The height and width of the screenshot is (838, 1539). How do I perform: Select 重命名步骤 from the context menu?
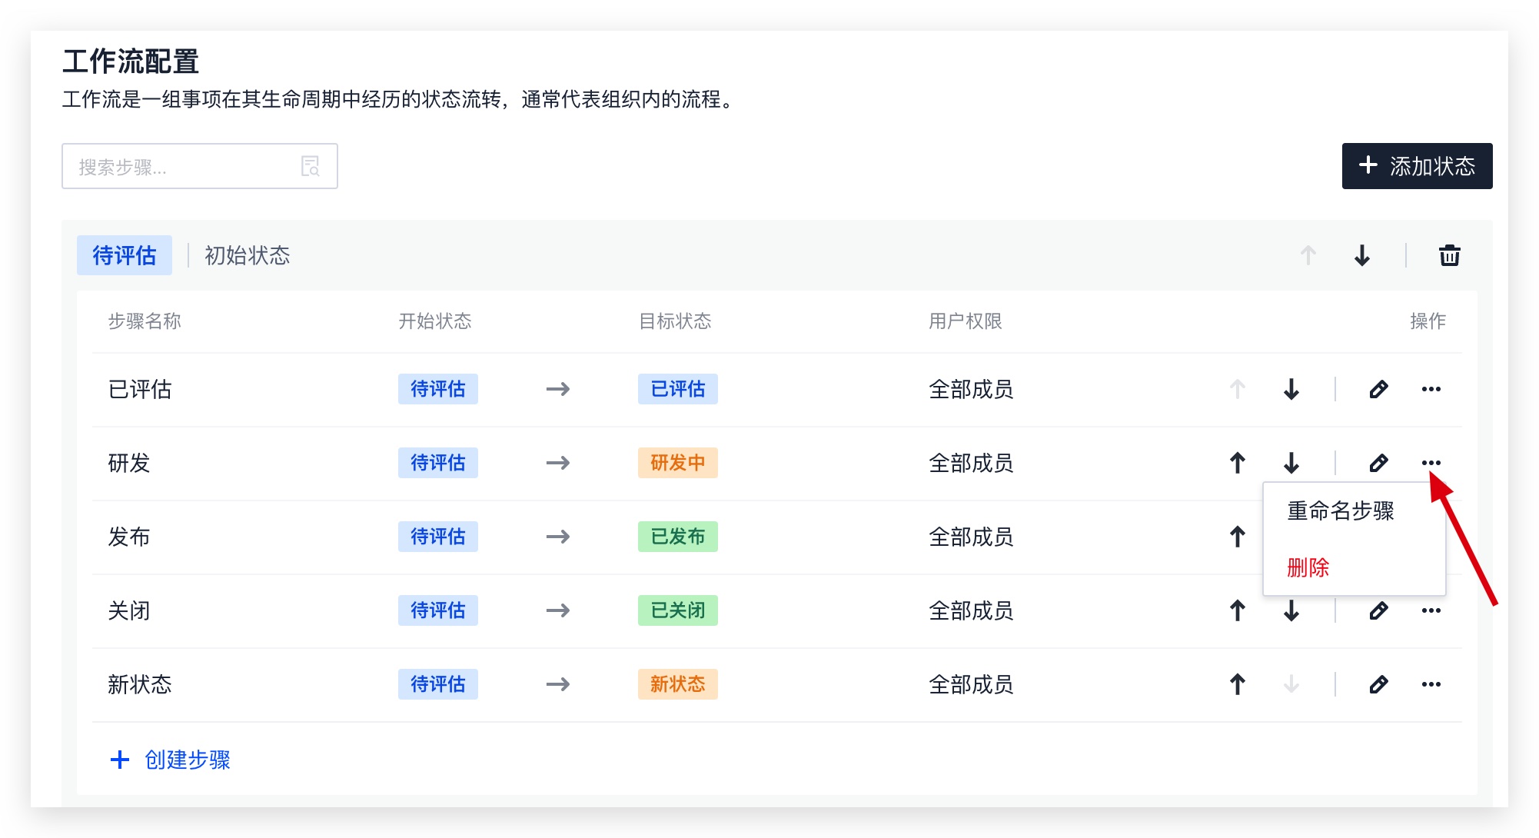tap(1340, 510)
